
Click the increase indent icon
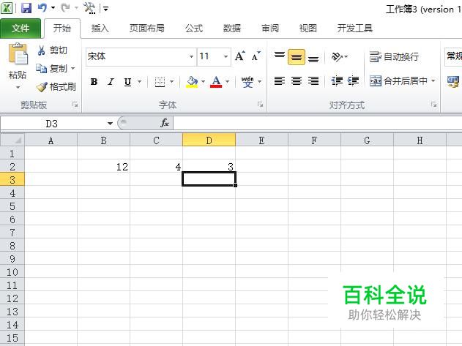point(353,80)
